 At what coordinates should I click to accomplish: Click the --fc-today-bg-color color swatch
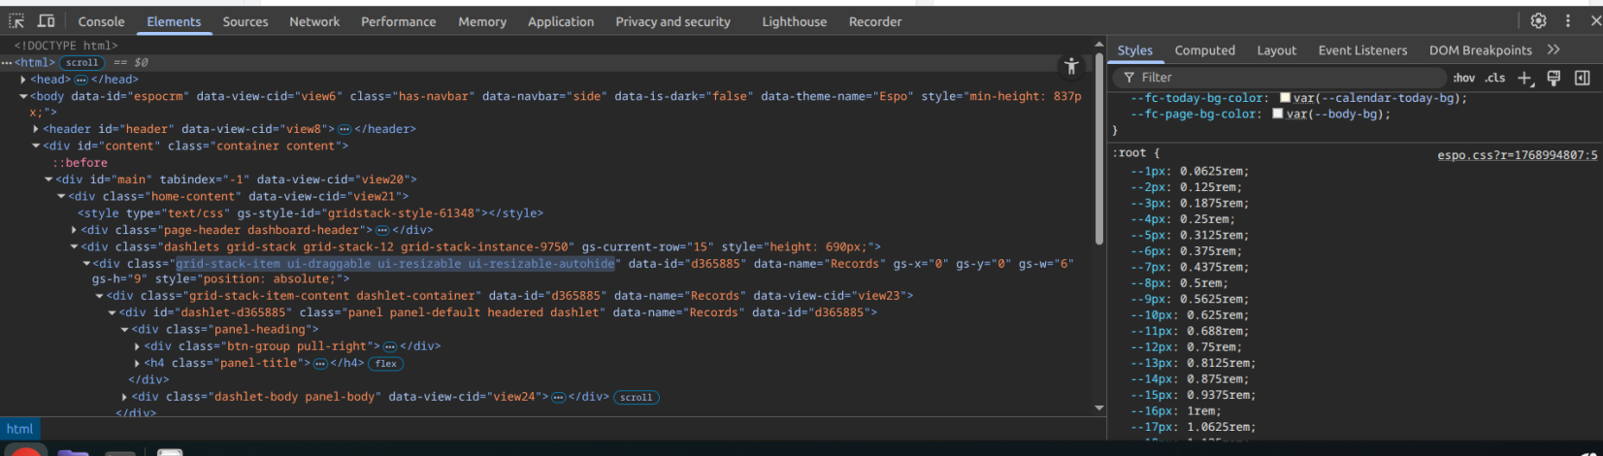[x=1285, y=98]
